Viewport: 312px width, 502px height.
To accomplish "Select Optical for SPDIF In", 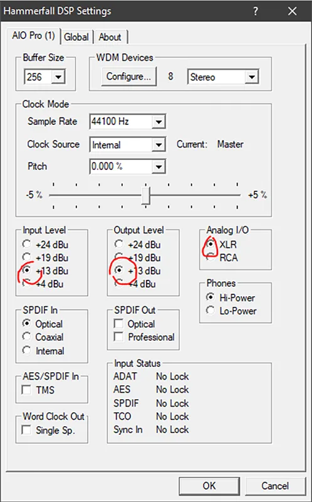I will 27,324.
